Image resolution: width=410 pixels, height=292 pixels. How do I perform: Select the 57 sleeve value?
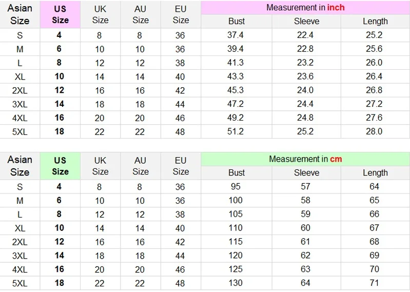pos(305,186)
